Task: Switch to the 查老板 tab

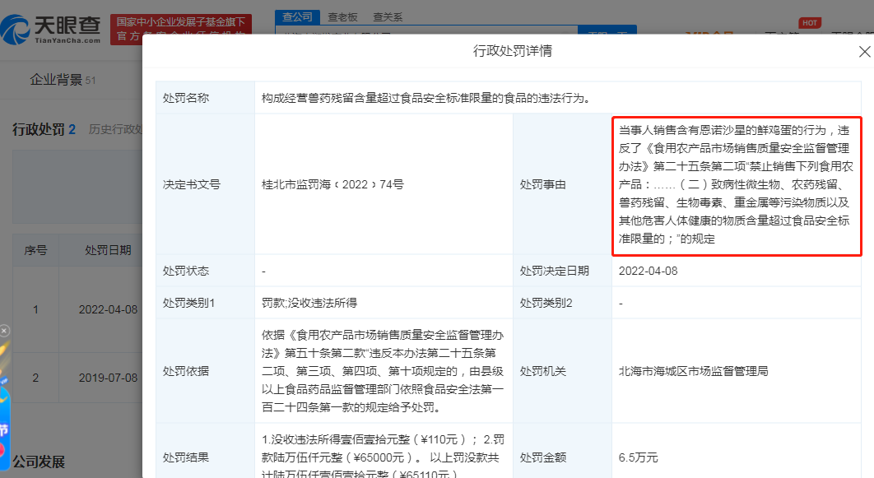Action: coord(342,16)
